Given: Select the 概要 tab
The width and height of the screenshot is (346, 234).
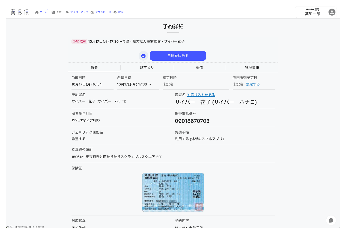Looking at the screenshot, I should point(94,67).
